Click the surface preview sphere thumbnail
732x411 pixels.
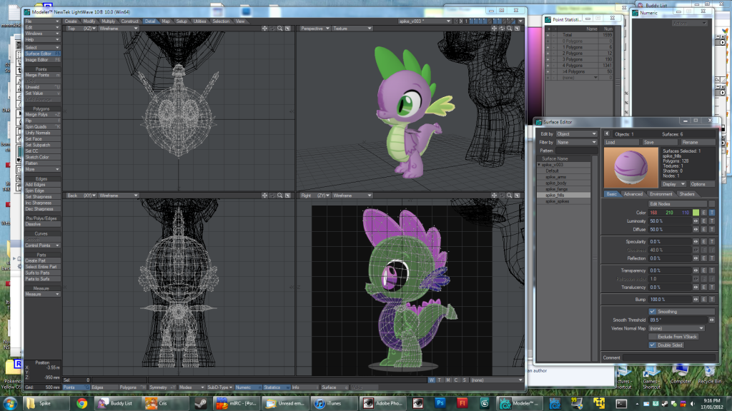pyautogui.click(x=630, y=168)
